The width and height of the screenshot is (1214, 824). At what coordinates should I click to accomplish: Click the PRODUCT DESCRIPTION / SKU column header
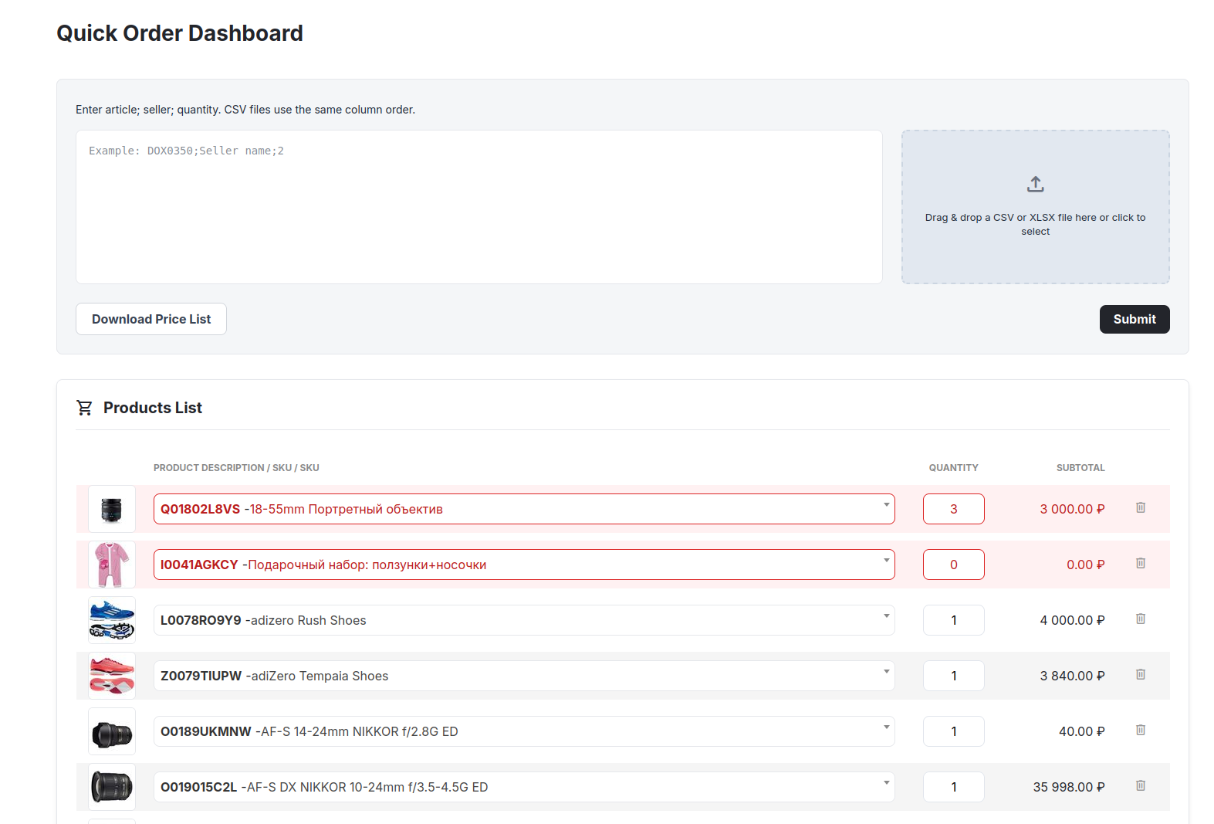236,468
